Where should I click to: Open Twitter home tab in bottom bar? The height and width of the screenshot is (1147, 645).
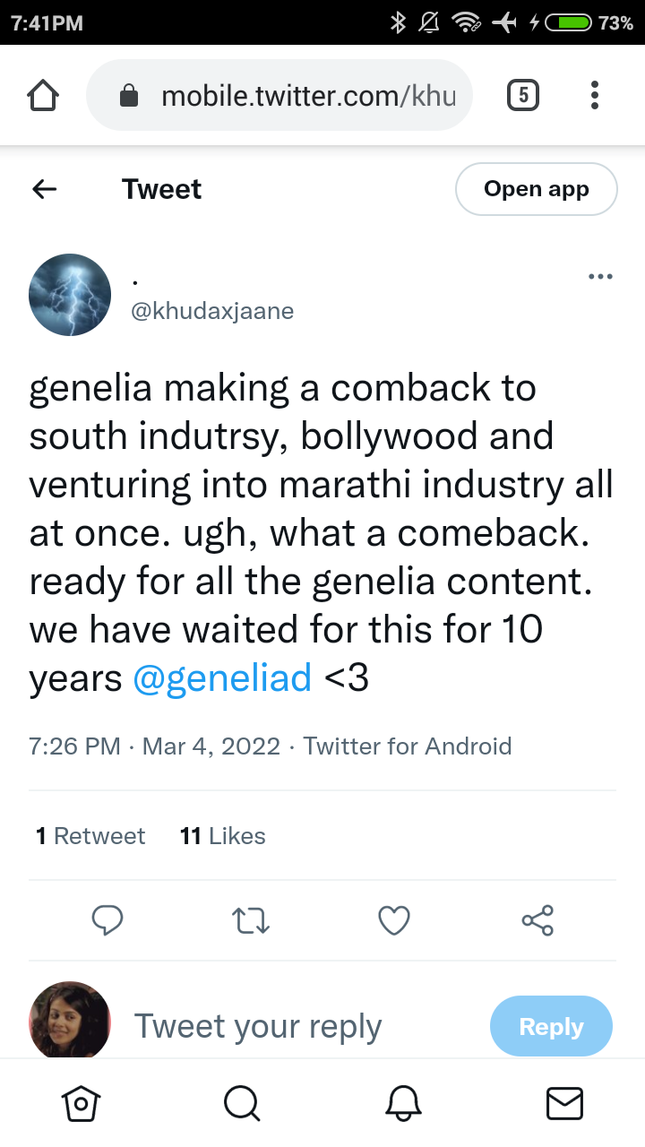(x=81, y=1104)
